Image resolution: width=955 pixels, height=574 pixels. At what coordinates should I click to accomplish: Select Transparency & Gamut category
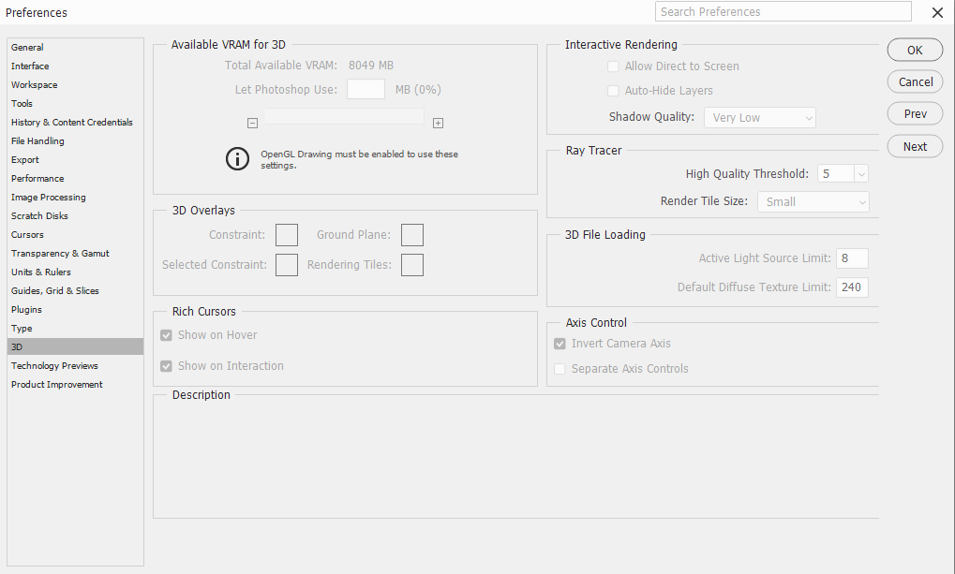(76, 254)
